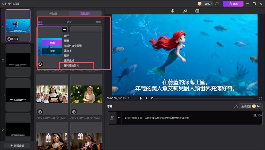Click the image type icon on mermaid card
The image size is (265, 150).
point(40,64)
